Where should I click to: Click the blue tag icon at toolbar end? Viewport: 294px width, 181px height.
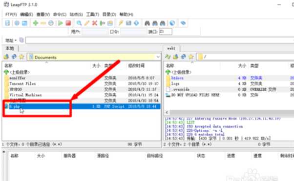coord(183,23)
